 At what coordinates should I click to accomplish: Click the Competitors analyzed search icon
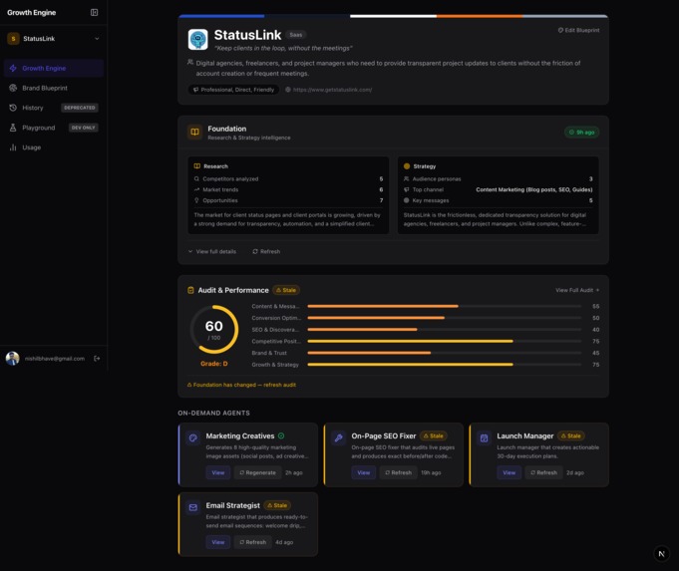196,178
